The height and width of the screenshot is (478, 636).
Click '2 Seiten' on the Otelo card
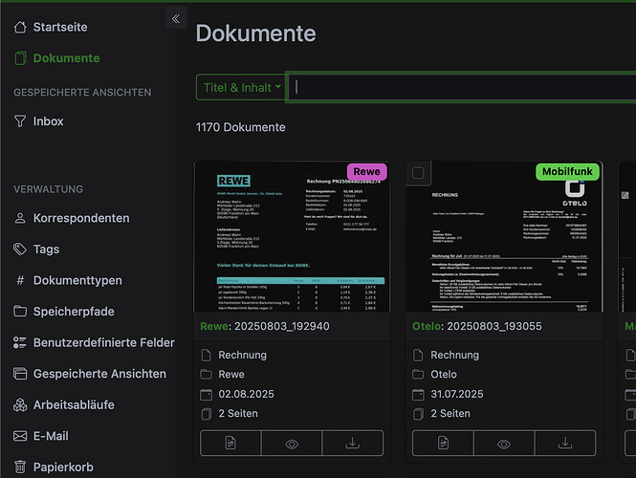pos(450,414)
